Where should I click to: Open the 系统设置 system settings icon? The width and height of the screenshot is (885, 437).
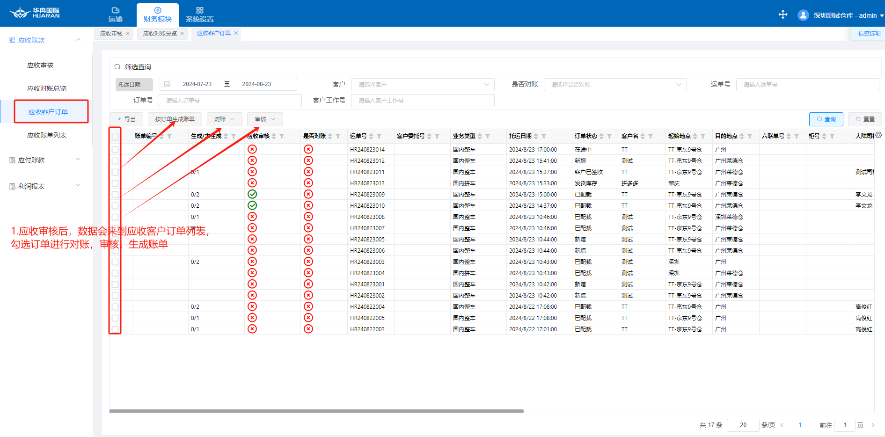[x=199, y=10]
